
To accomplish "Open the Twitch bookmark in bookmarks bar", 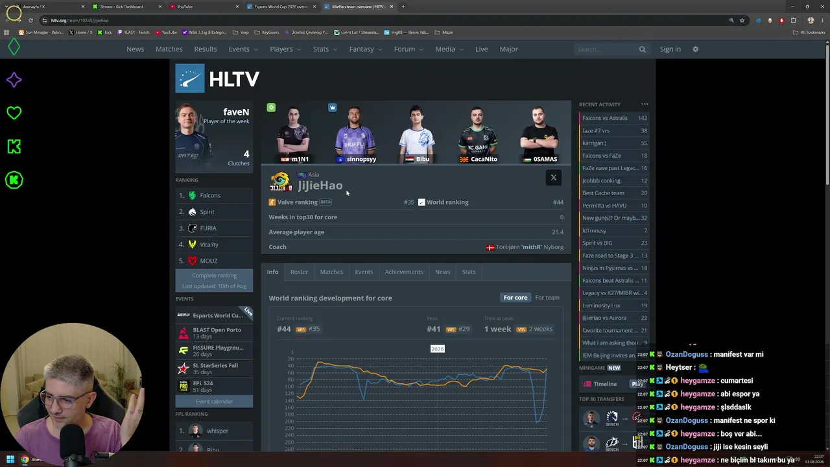I will (133, 32).
